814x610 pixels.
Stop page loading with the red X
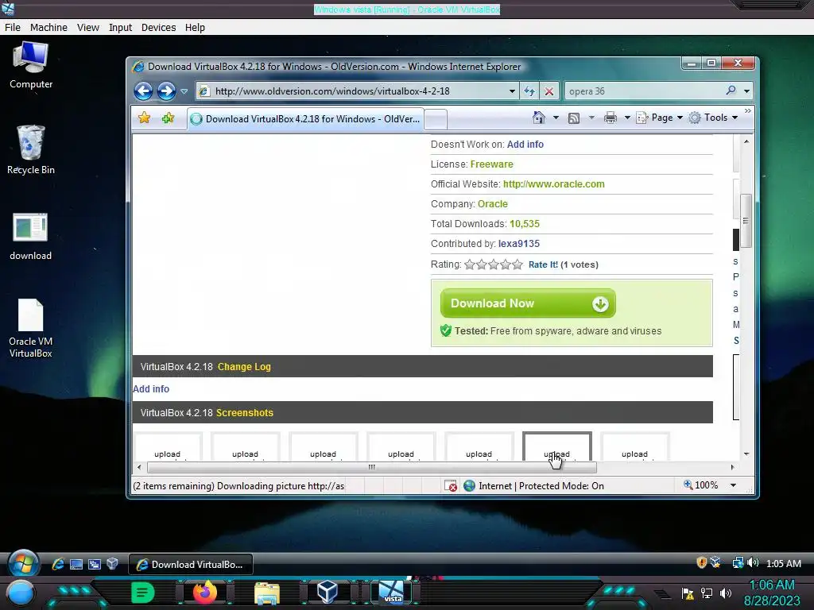click(548, 91)
